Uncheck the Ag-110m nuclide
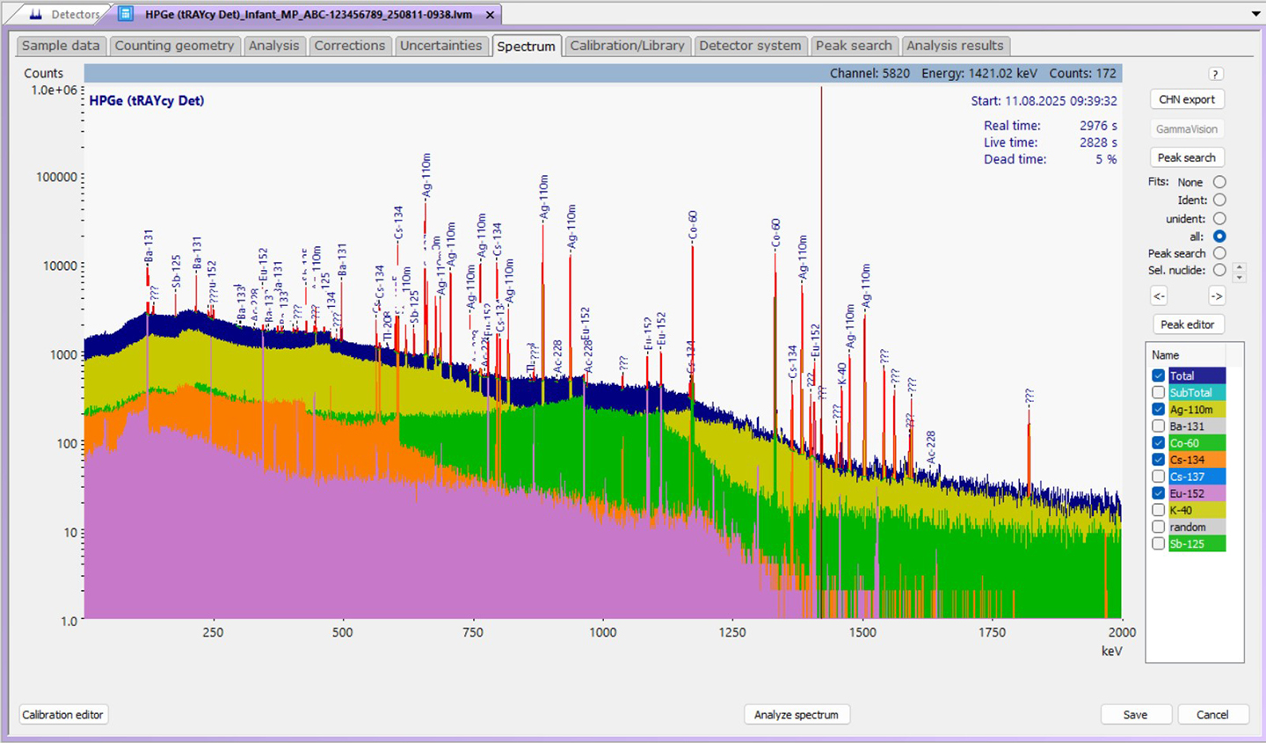 point(1159,410)
